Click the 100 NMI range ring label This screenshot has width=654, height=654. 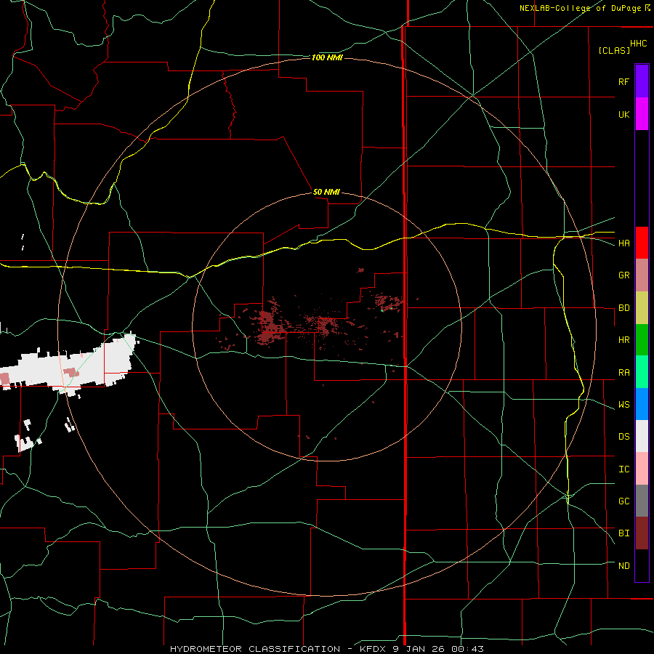[327, 57]
